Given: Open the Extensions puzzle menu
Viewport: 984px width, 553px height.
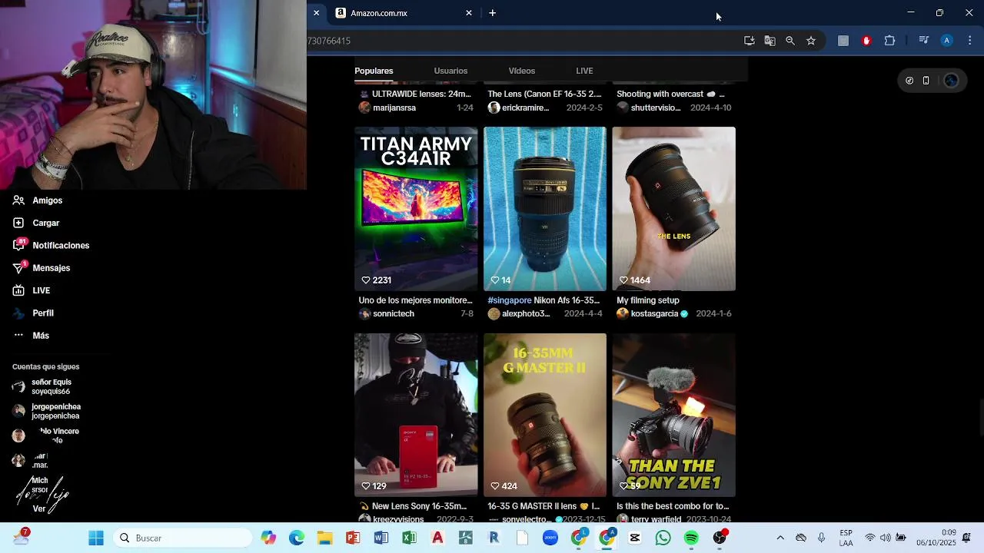Looking at the screenshot, I should 889,41.
